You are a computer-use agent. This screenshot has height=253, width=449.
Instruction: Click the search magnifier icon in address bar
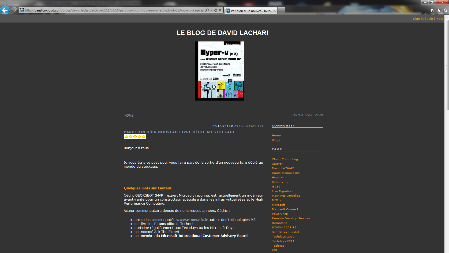point(207,10)
